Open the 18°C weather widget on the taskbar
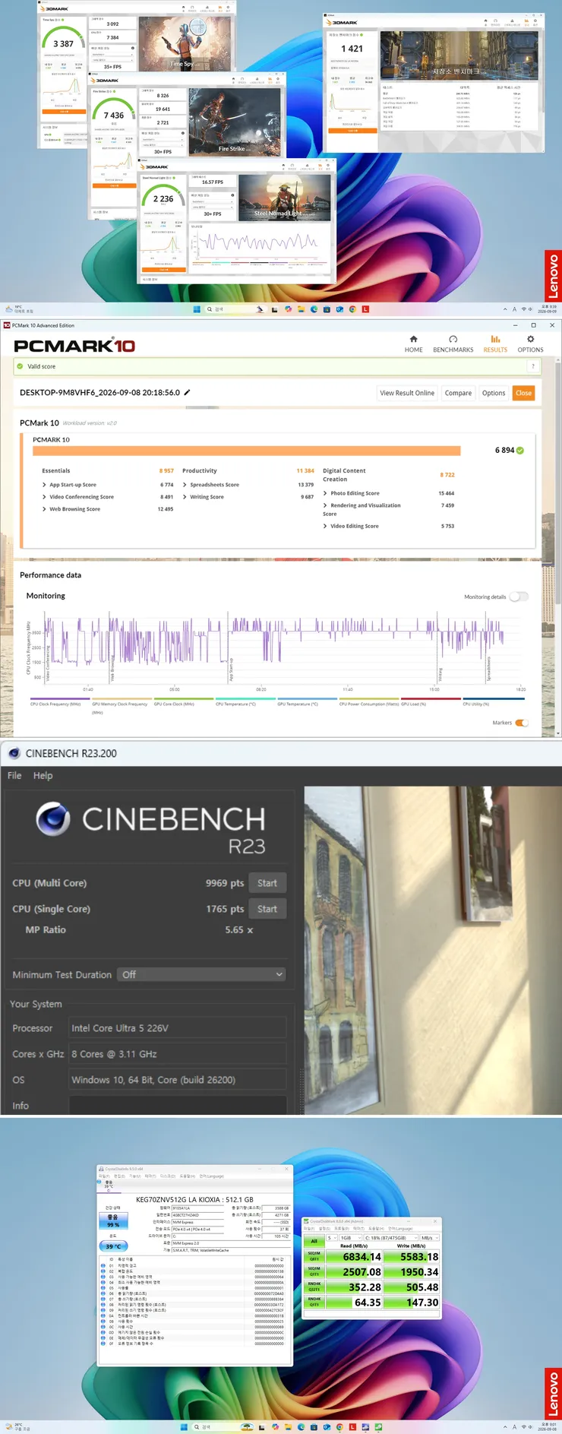 [x=19, y=309]
